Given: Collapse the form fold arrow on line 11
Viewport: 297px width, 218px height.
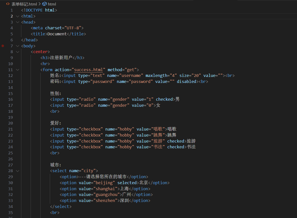Looking at the screenshot, I should [18, 70].
